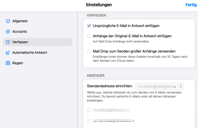Open the Standardadresse einrichten dropdown
Image resolution: width=198 pixels, height=128 pixels.
157,86
